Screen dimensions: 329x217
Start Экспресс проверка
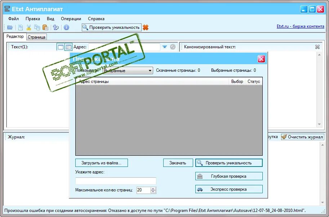coord(229,189)
